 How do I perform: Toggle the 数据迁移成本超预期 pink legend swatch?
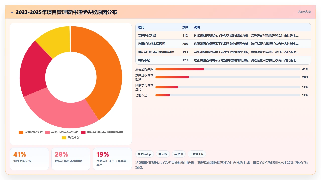tap(47, 132)
